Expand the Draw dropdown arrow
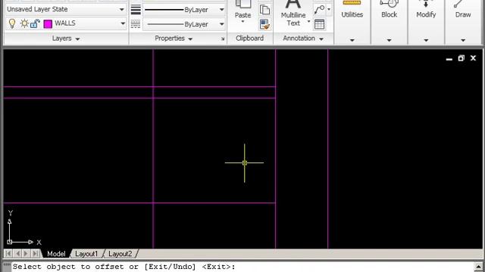This screenshot has width=485, height=272. [x=463, y=40]
